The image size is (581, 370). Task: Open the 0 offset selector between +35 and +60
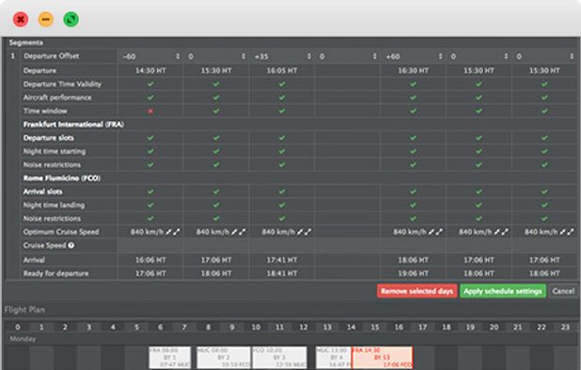348,56
